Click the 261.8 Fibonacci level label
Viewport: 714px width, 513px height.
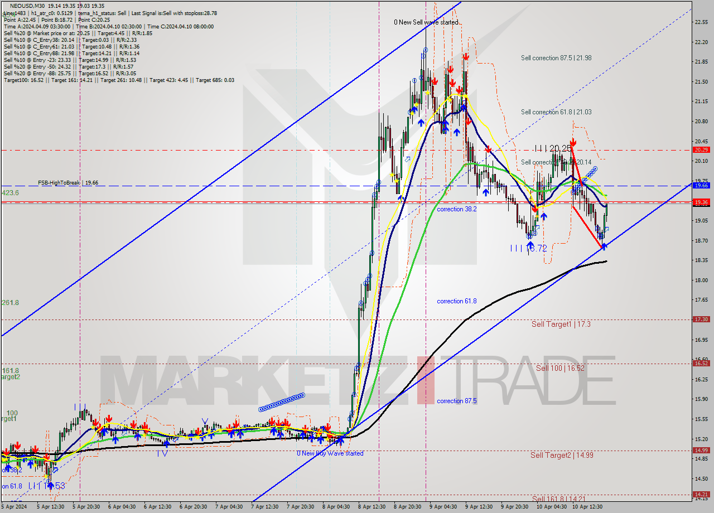[x=10, y=303]
